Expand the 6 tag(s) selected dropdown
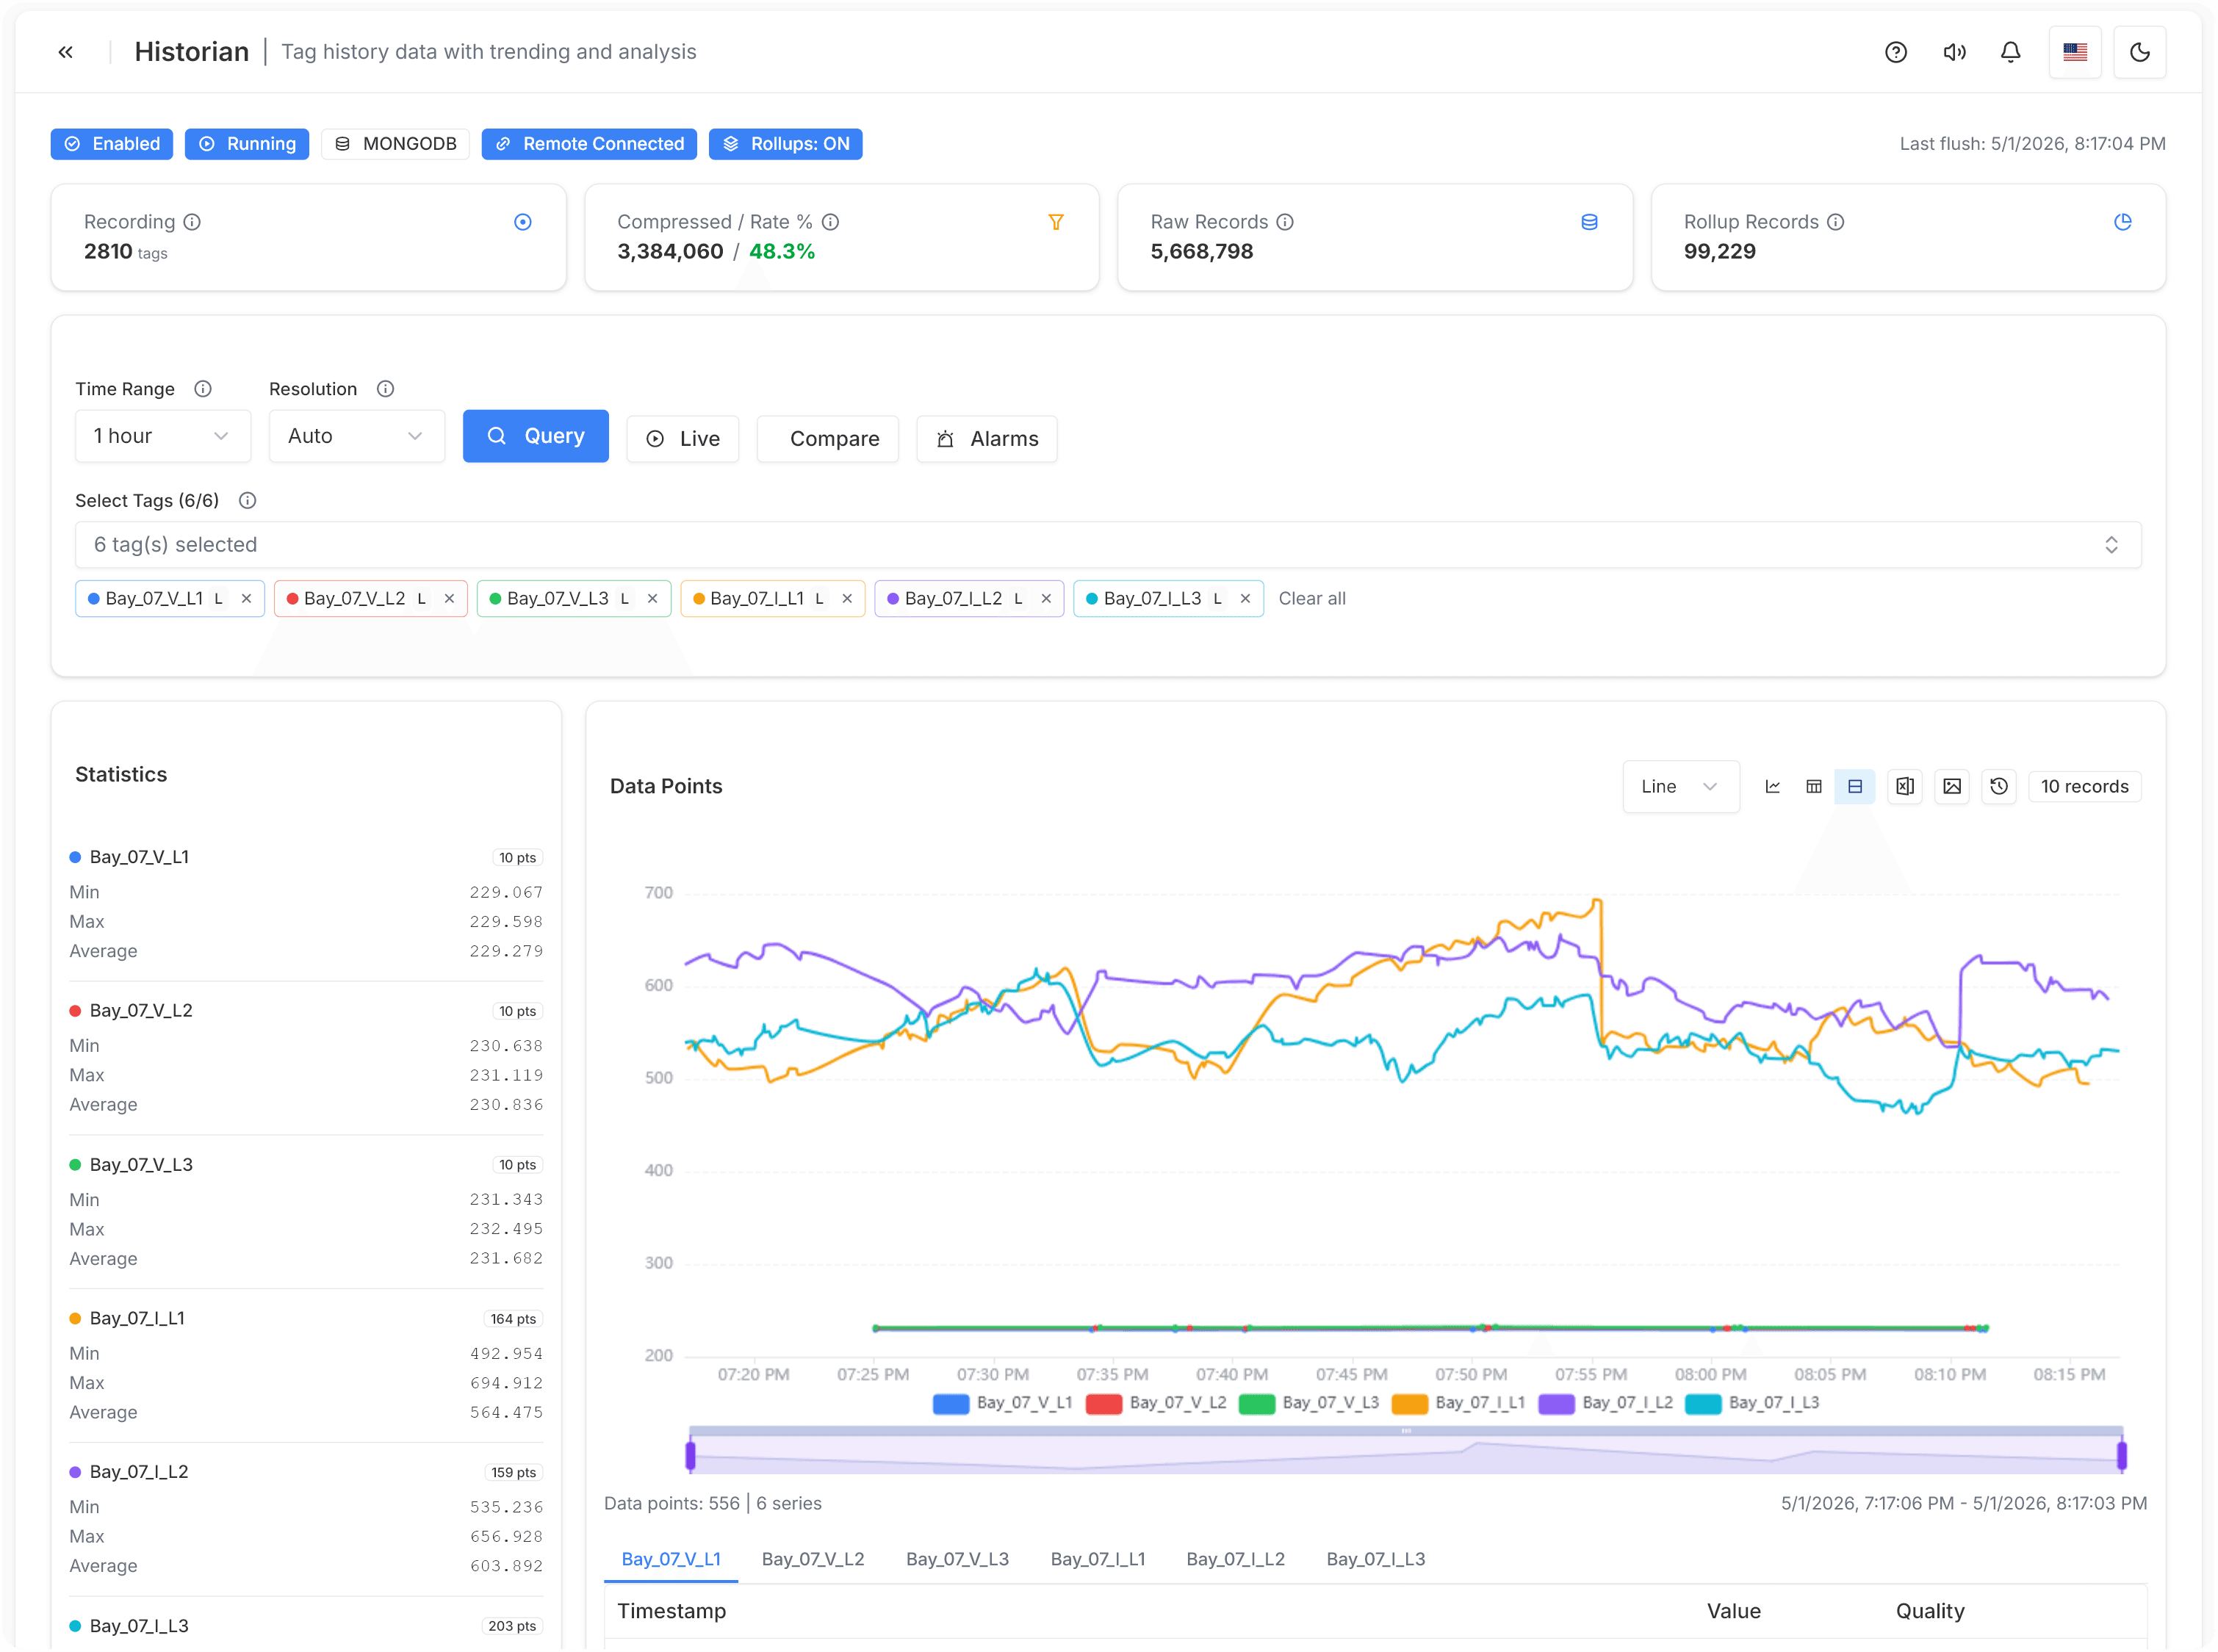The height and width of the screenshot is (1652, 2218). click(1108, 545)
